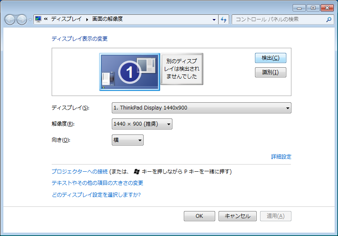338x236 pixels.
Task: Open the address bar previous locations dropdown
Action: 214,19
